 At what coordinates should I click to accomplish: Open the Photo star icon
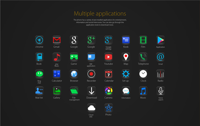(108, 108)
